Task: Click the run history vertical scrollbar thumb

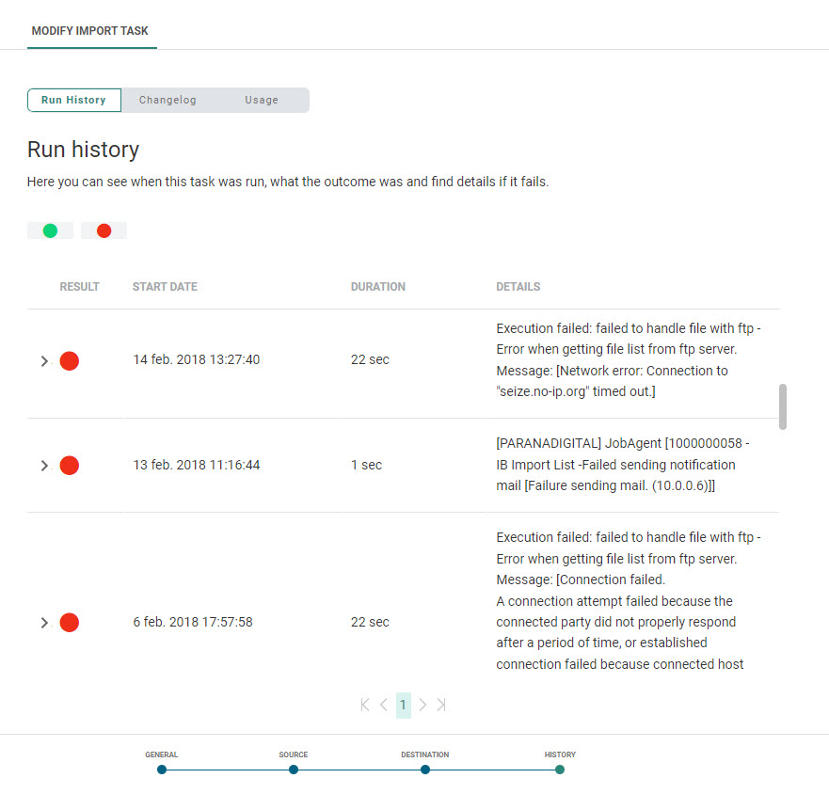Action: 783,406
